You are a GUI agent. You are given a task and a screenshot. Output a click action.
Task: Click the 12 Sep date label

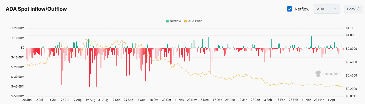(116, 100)
